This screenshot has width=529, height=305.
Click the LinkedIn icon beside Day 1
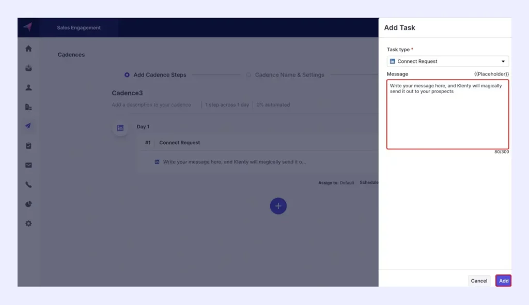[120, 128]
